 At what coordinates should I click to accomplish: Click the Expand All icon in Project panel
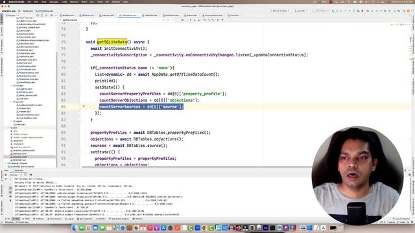[x=41, y=16]
